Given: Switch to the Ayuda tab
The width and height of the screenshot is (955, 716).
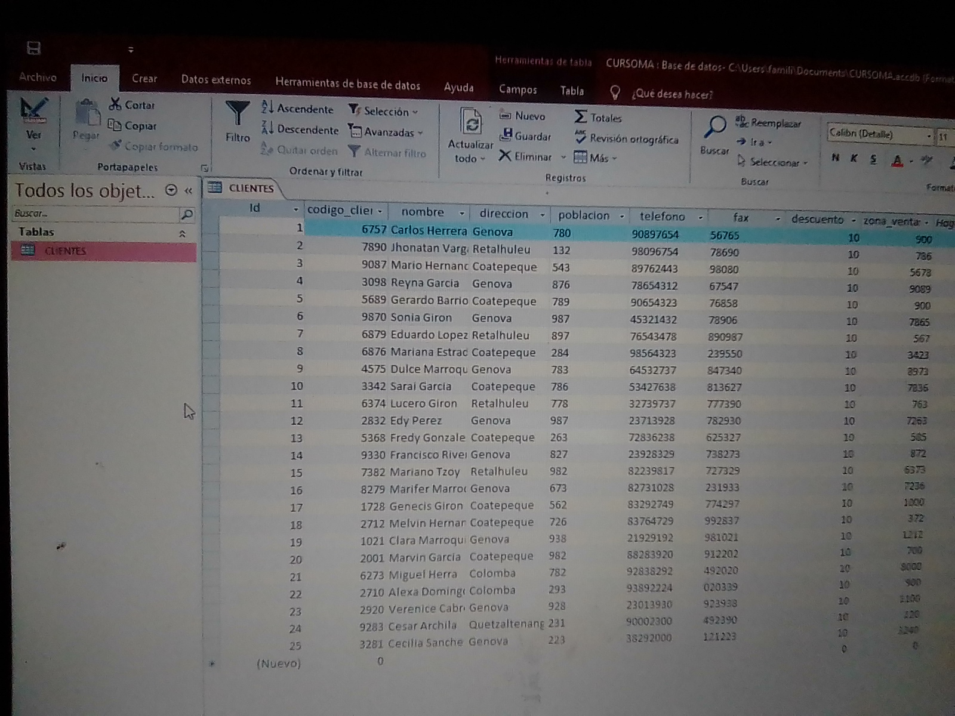Looking at the screenshot, I should 458,88.
